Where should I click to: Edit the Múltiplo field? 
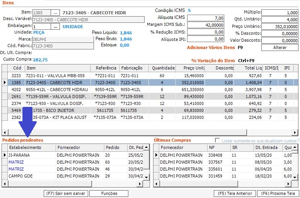(x=280, y=13)
